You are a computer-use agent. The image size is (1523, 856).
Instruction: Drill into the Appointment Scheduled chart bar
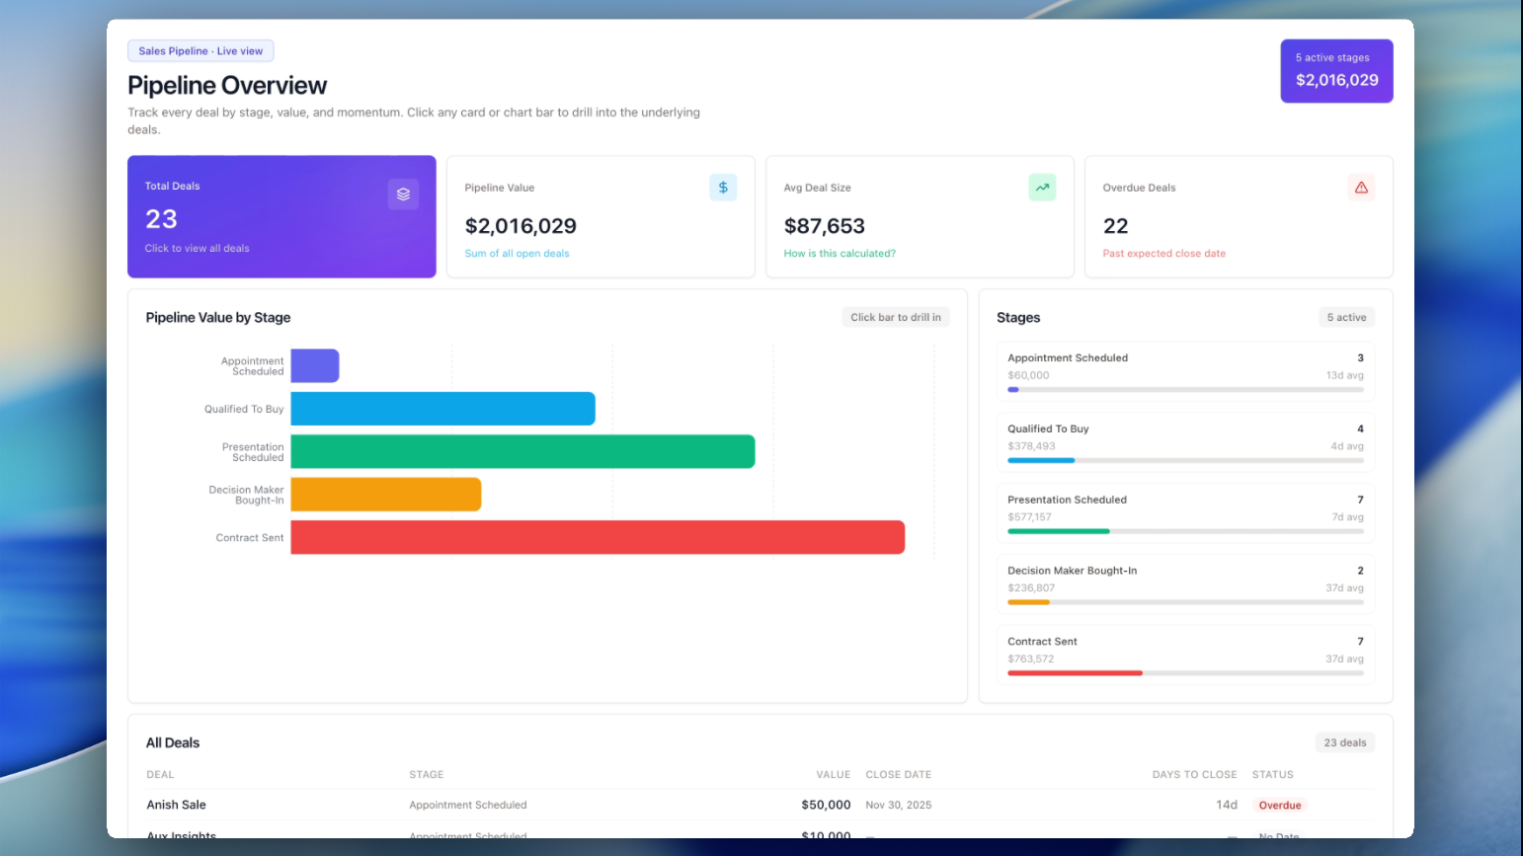pyautogui.click(x=315, y=365)
